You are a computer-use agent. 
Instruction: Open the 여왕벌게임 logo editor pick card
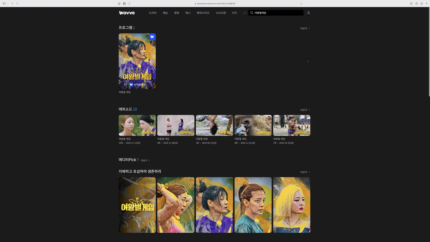pyautogui.click(x=137, y=205)
